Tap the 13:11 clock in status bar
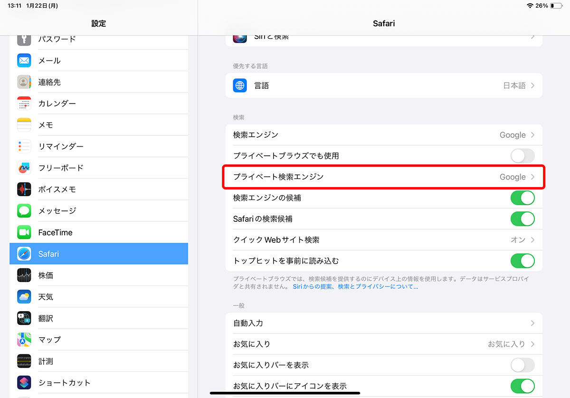 point(14,6)
